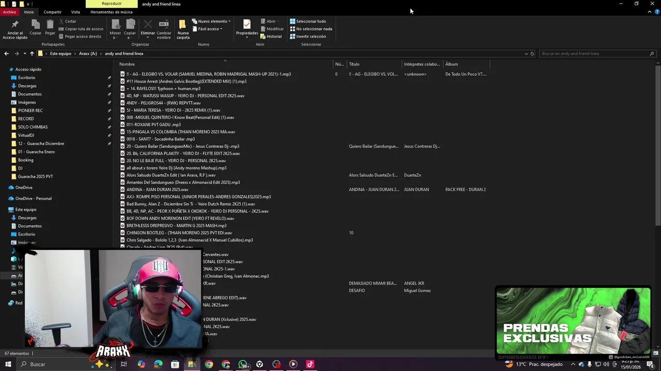The height and width of the screenshot is (371, 661).
Task: Open the Mover a dropdown
Action: click(116, 29)
